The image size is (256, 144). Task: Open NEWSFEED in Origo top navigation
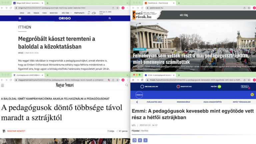click(x=54, y=13)
